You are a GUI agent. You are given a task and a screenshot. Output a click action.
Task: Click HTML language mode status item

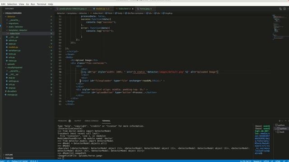click(278, 161)
